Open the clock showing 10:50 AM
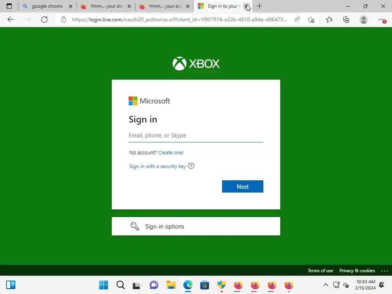The width and height of the screenshot is (392, 294). [365, 285]
